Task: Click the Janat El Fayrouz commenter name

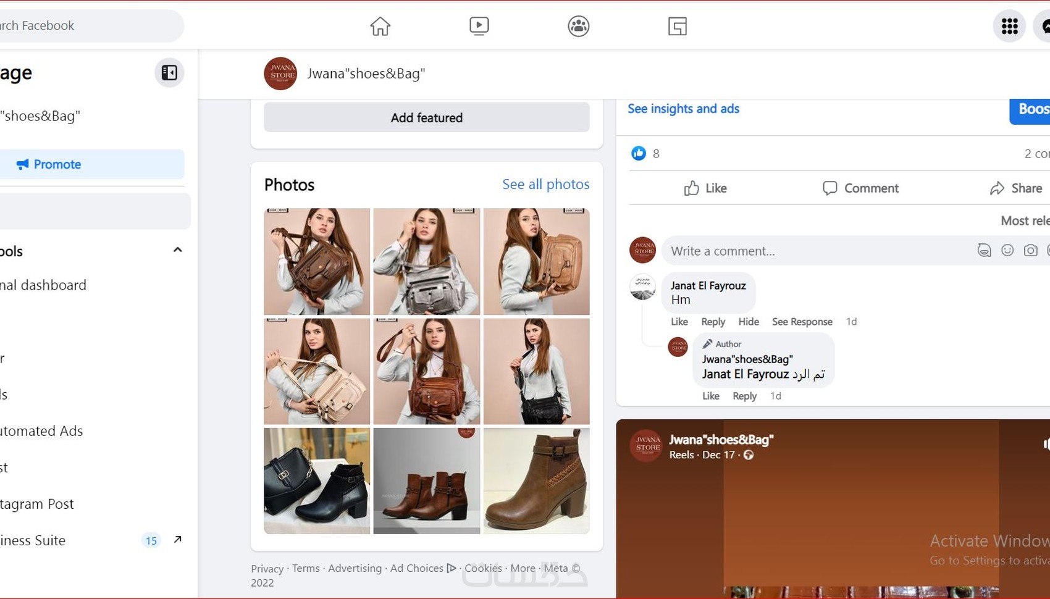Action: pyautogui.click(x=708, y=286)
